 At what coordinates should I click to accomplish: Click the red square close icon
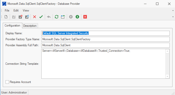[85, 17]
